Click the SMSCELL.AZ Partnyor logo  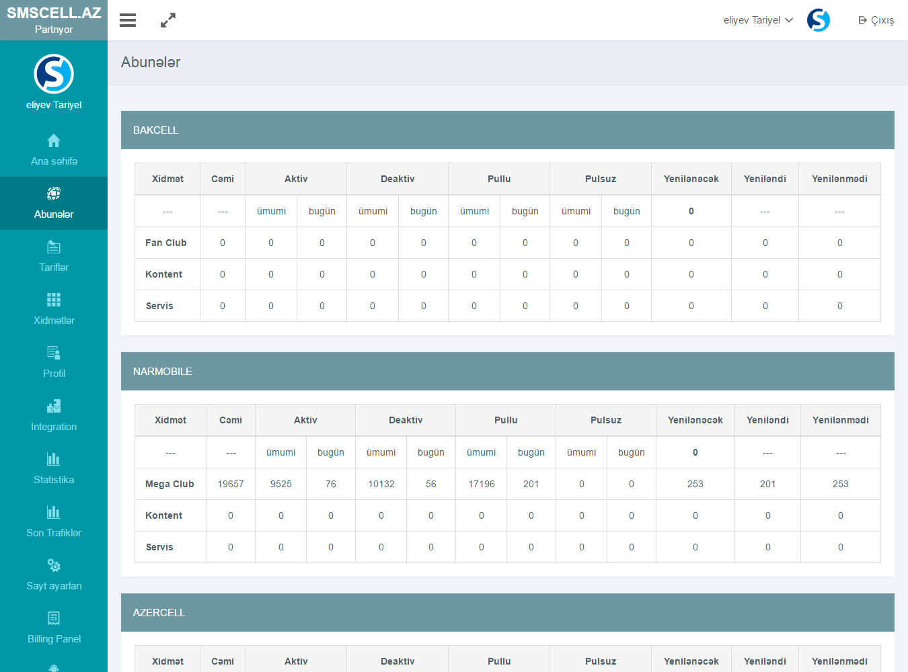54,20
